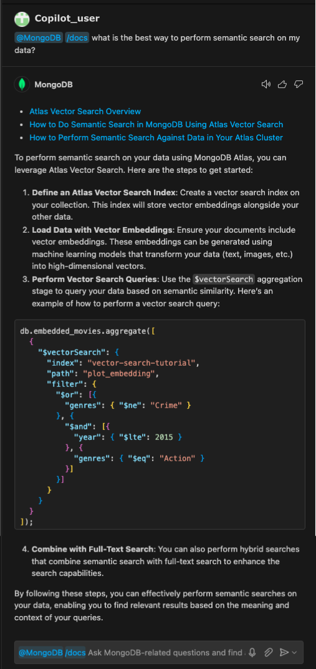Screen dimensions: 316x669
Task: Click @MongoDB tag in the chat input
Action: 41,652
